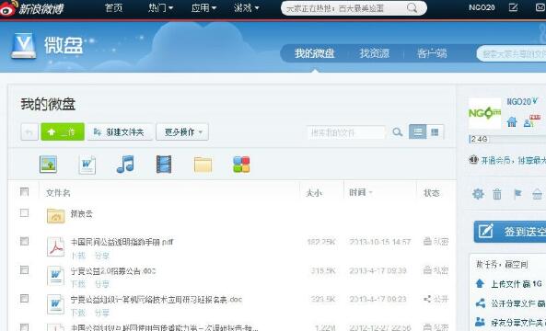Share 宁夏公益2.0招募公告.doc
The image size is (546, 331).
pos(102,284)
